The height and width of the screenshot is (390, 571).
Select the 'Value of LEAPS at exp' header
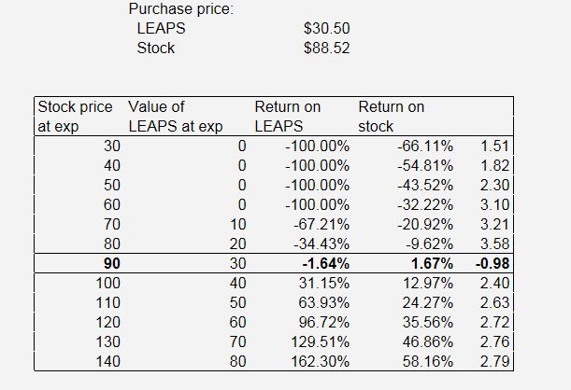[175, 116]
